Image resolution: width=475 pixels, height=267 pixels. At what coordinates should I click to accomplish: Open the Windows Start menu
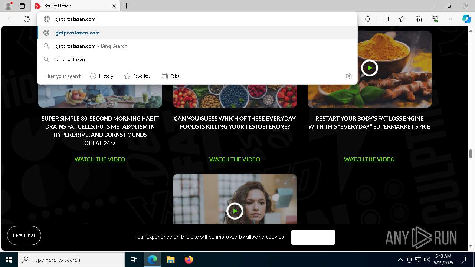point(9,260)
